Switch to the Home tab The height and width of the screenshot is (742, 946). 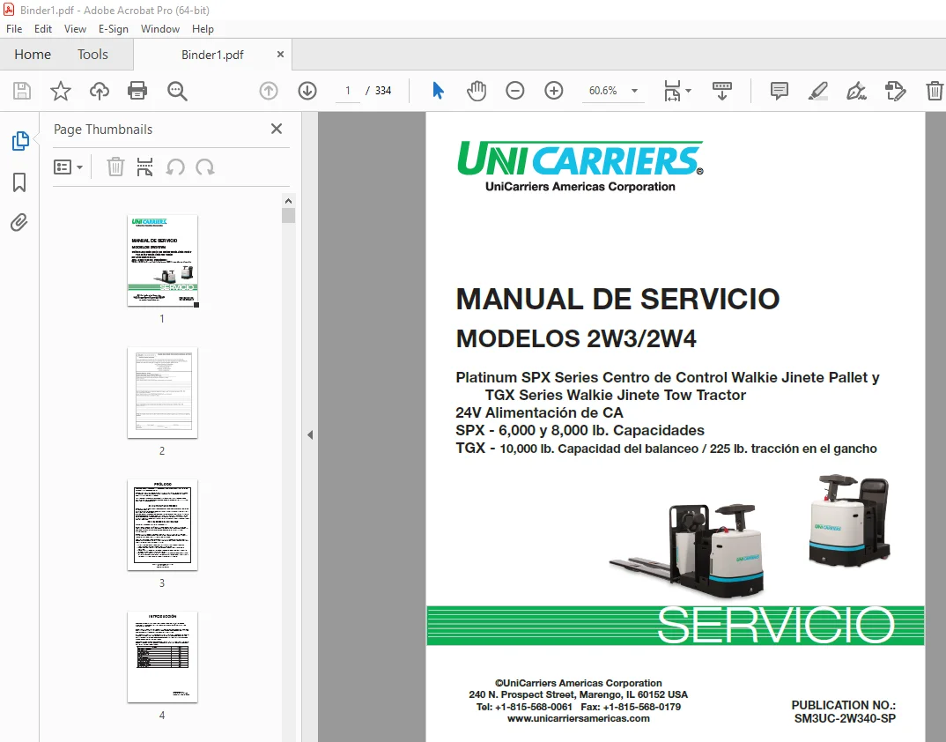pyautogui.click(x=33, y=55)
